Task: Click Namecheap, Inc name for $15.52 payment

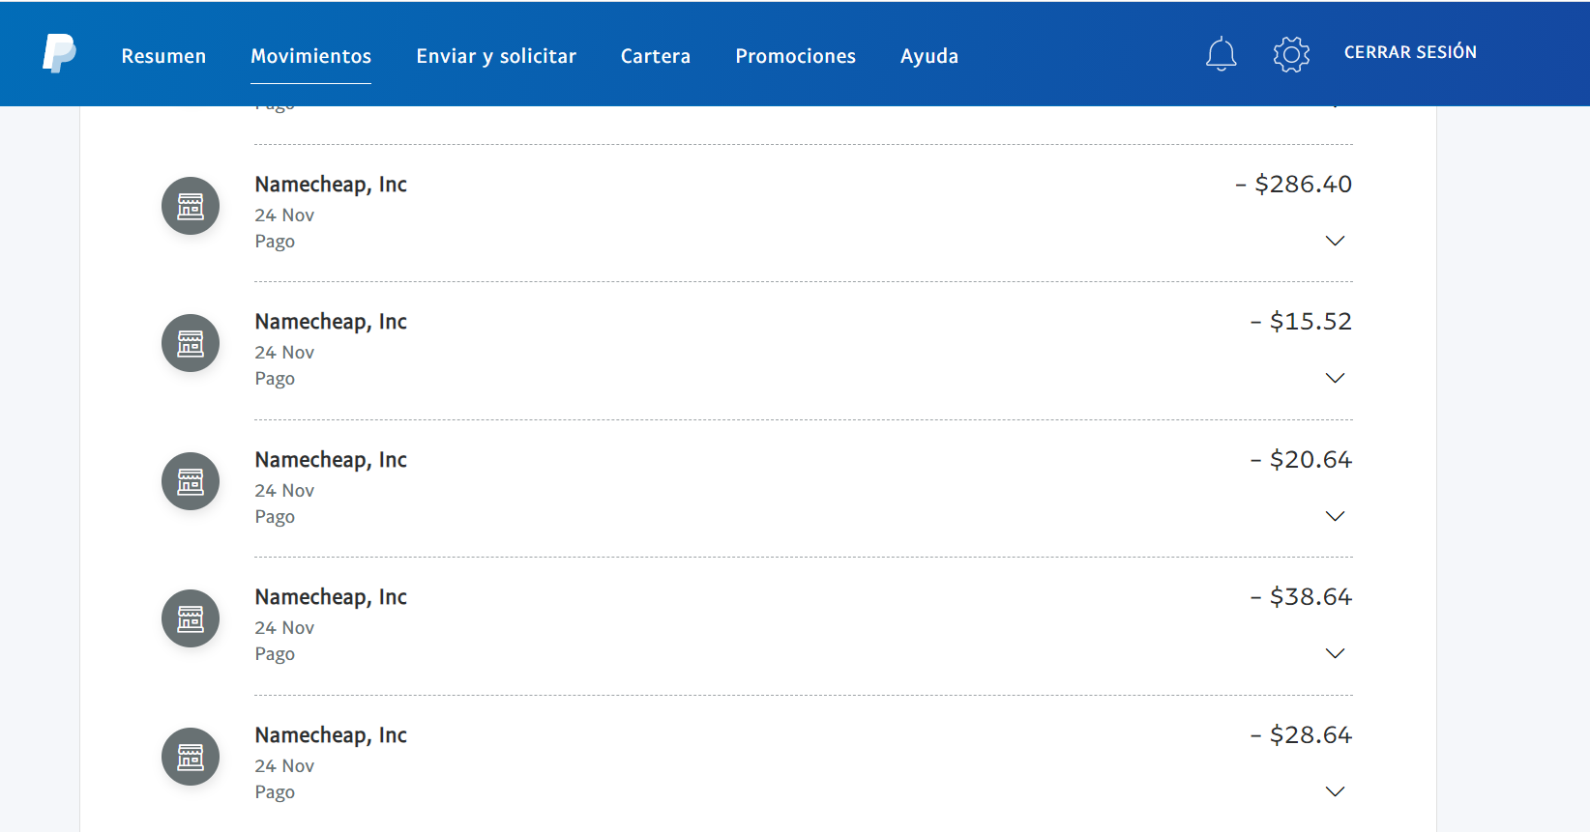Action: pos(331,322)
